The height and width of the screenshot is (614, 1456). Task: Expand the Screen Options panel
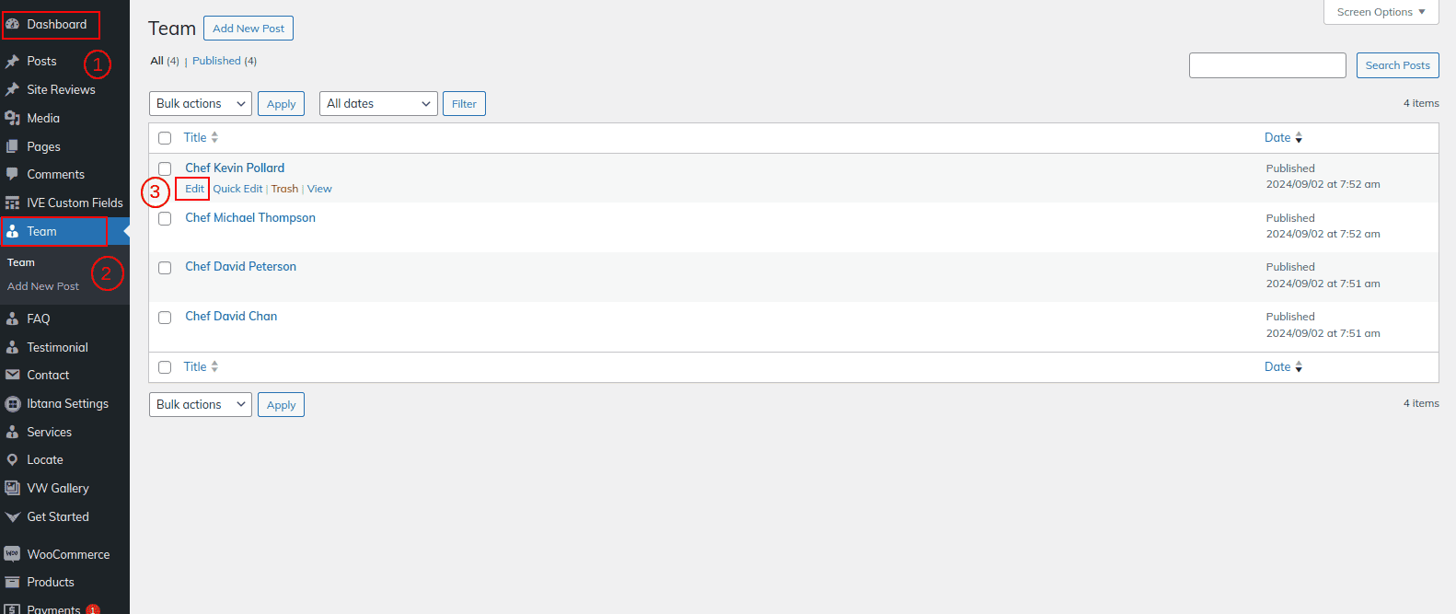pos(1381,12)
